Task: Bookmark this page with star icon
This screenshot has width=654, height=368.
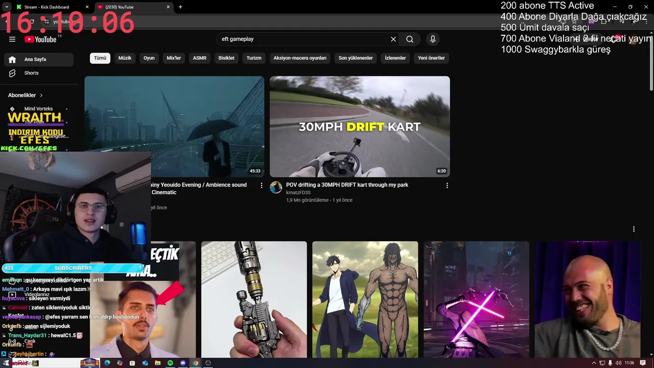Action: [x=574, y=21]
